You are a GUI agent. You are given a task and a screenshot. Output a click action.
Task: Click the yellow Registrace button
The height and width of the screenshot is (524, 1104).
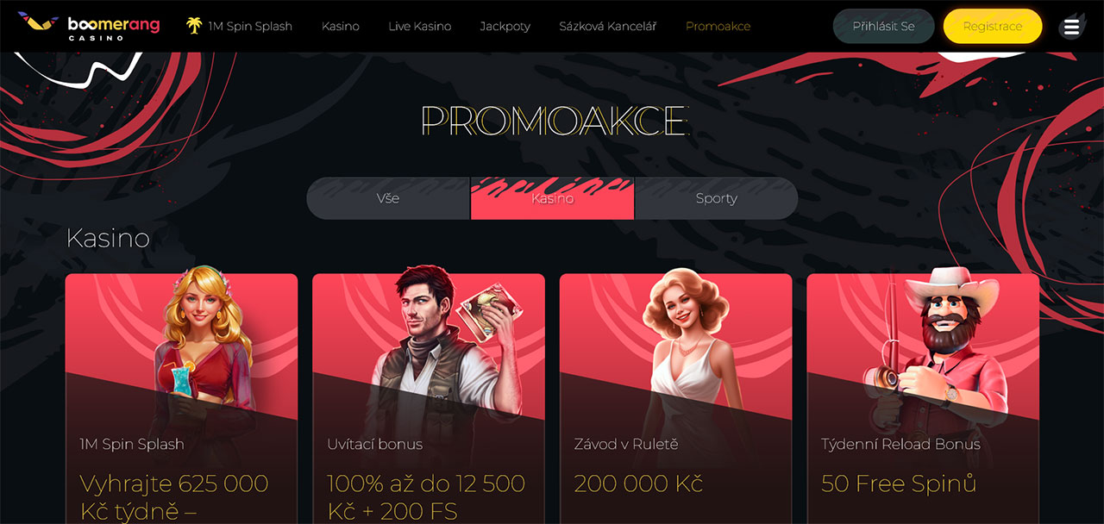pyautogui.click(x=993, y=27)
